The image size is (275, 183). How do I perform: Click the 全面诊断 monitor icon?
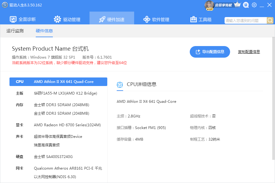pyautogui.click(x=13, y=20)
